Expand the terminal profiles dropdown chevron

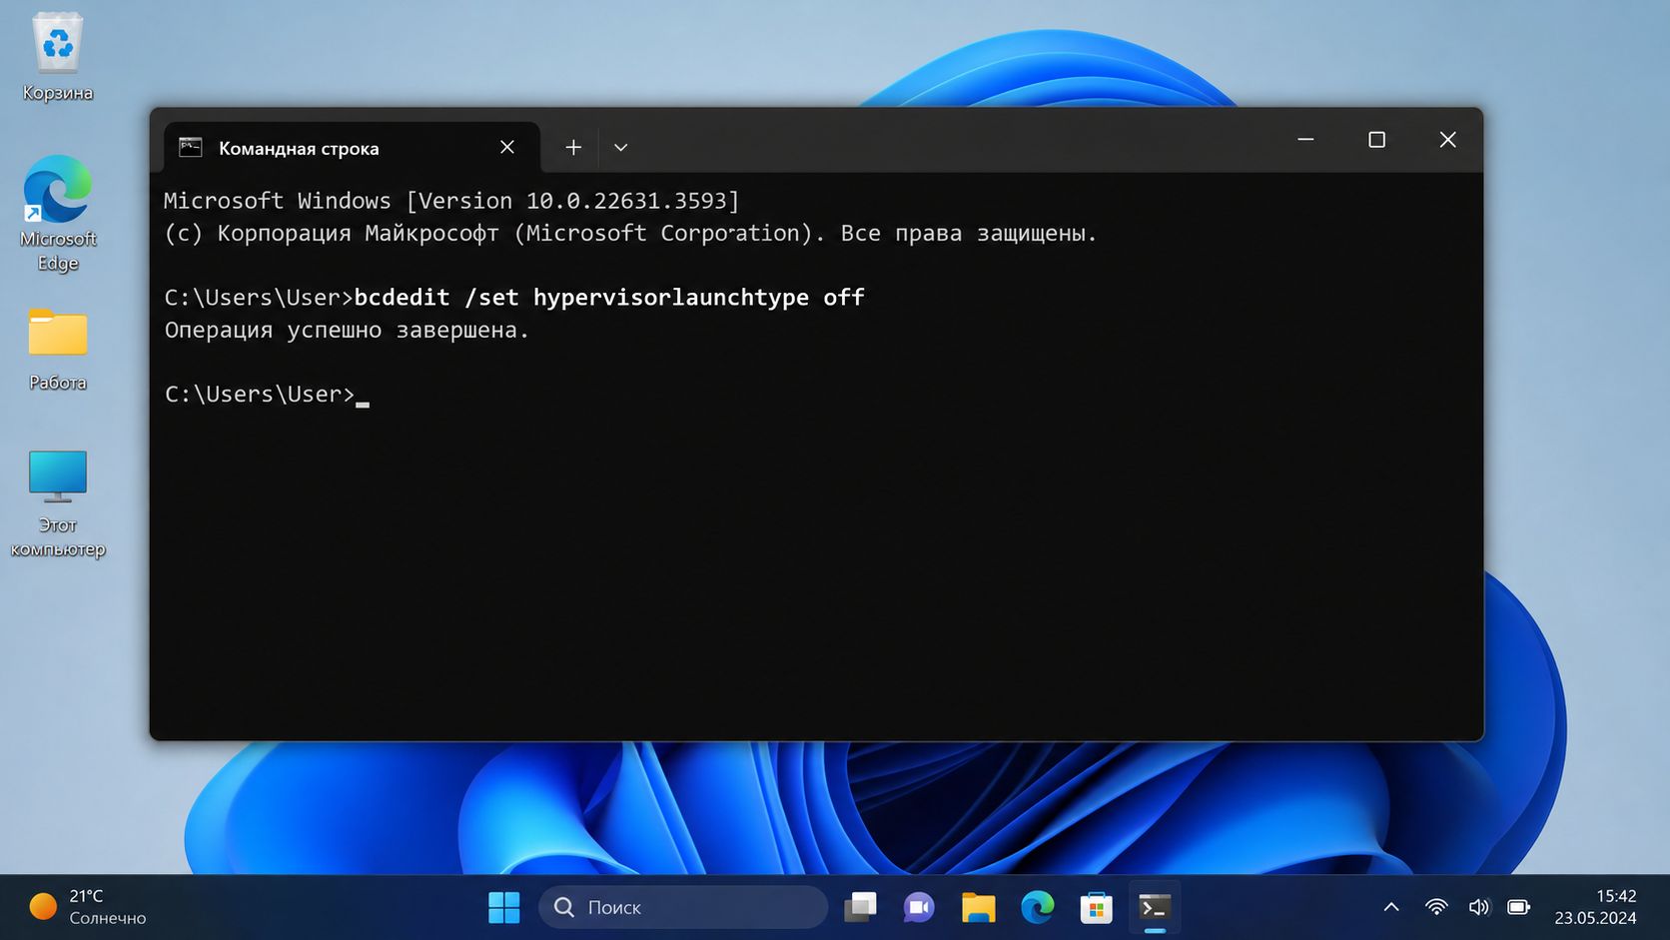[620, 147]
